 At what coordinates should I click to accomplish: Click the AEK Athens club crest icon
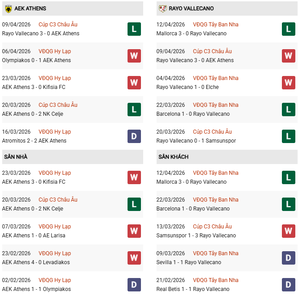[8, 8]
